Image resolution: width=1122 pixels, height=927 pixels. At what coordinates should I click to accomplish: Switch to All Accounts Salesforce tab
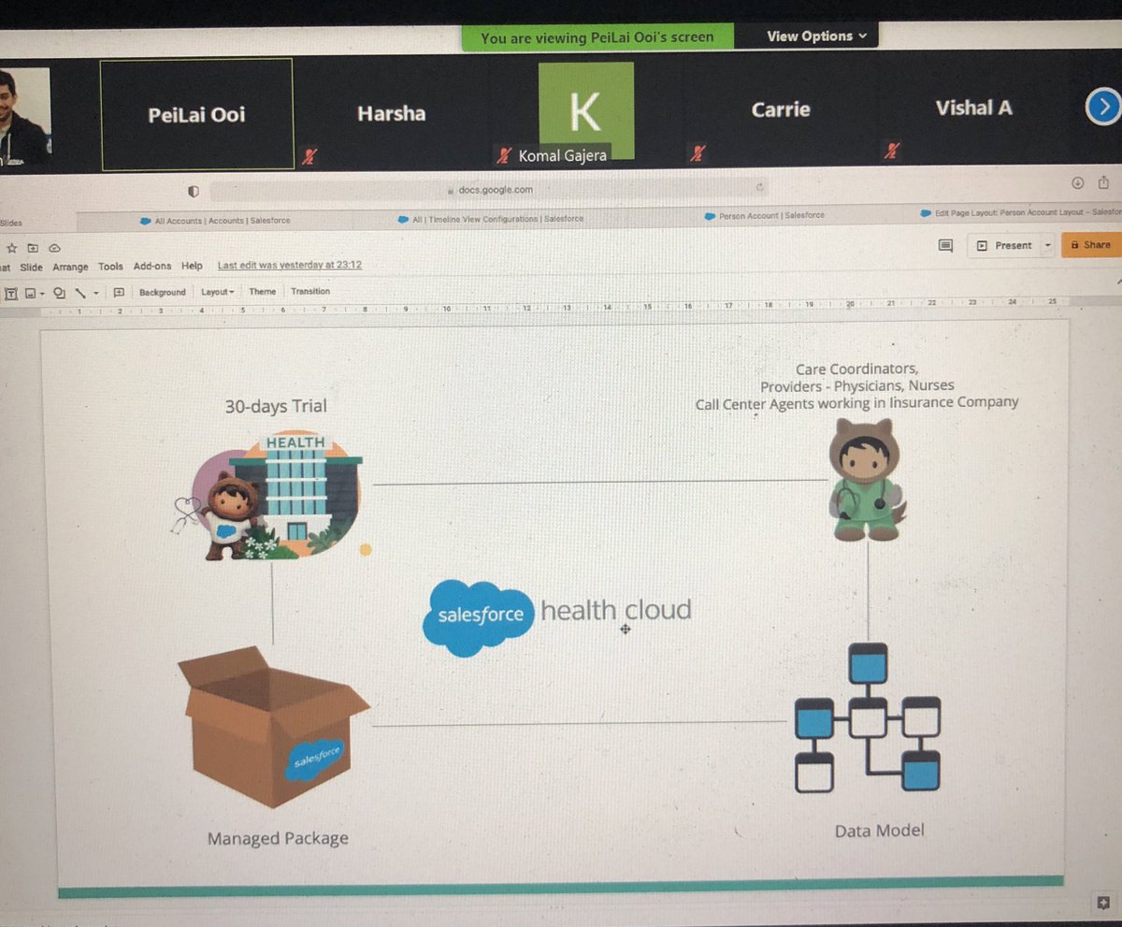tap(215, 220)
